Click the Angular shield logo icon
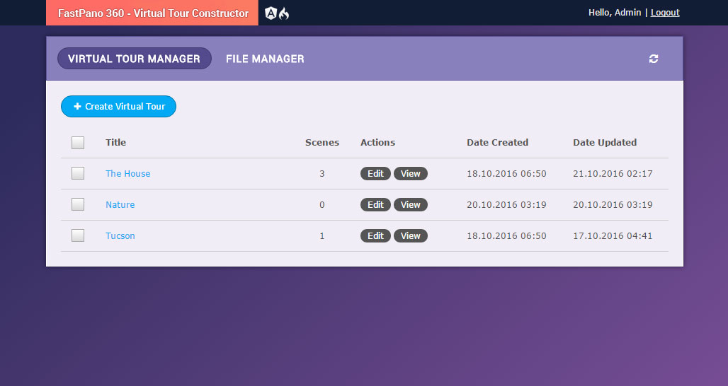Image resolution: width=728 pixels, height=386 pixels. click(x=271, y=13)
